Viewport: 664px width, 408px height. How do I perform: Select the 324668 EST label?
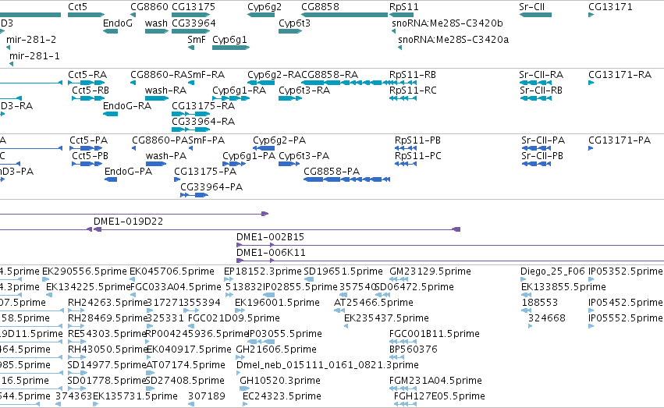[x=547, y=318]
